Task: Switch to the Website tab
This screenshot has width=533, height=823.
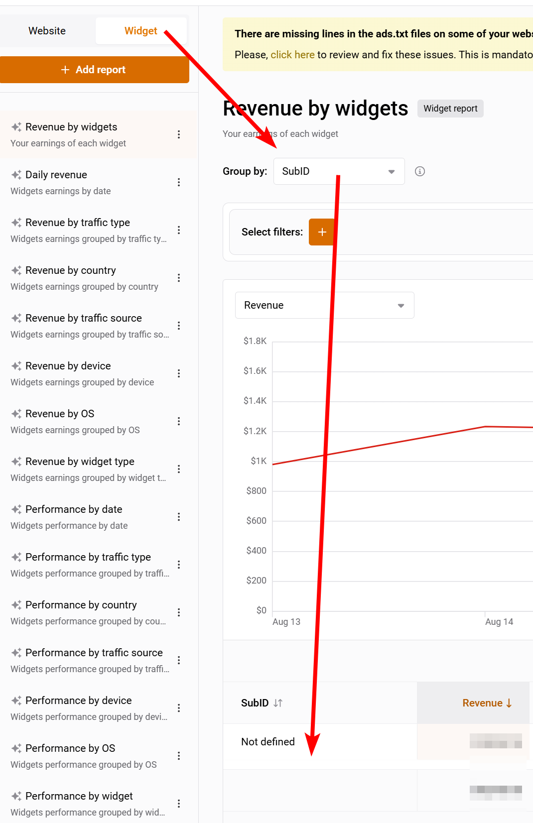Action: click(x=47, y=31)
